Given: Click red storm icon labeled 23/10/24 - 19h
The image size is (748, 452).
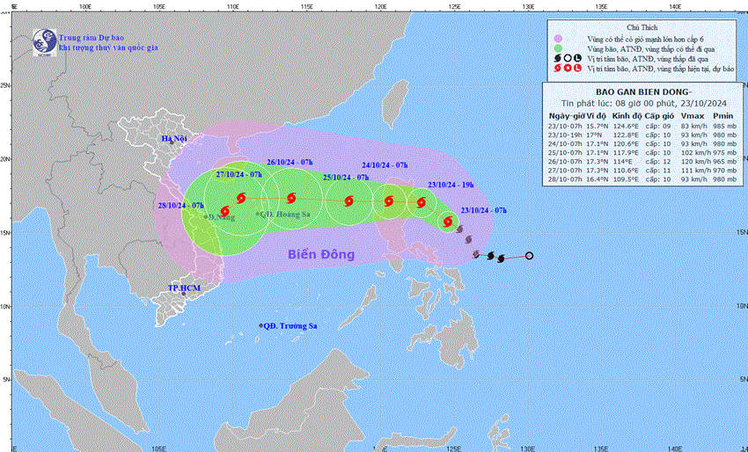Looking at the screenshot, I should (422, 202).
